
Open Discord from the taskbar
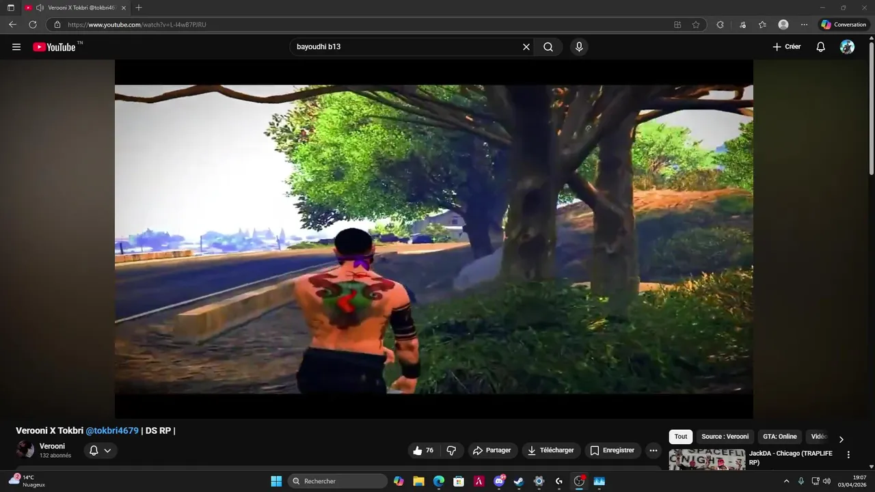[x=499, y=481]
